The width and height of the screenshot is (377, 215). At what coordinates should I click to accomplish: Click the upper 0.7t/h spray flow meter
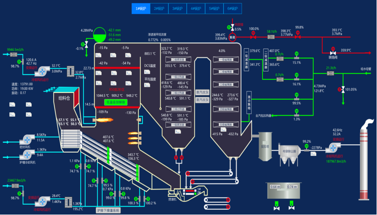(280, 59)
